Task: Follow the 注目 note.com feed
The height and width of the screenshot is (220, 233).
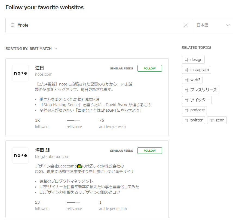Action: (x=149, y=68)
